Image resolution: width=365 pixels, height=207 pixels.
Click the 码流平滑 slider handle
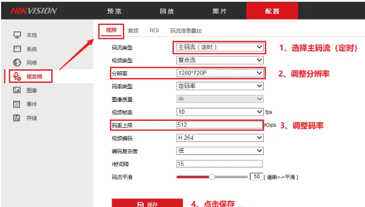click(212, 177)
